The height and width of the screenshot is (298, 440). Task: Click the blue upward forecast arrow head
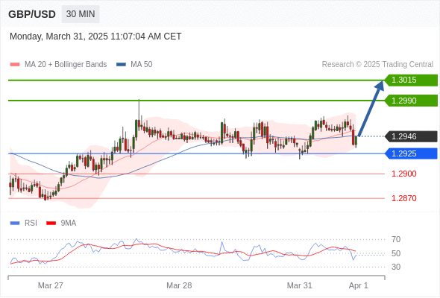tap(380, 85)
